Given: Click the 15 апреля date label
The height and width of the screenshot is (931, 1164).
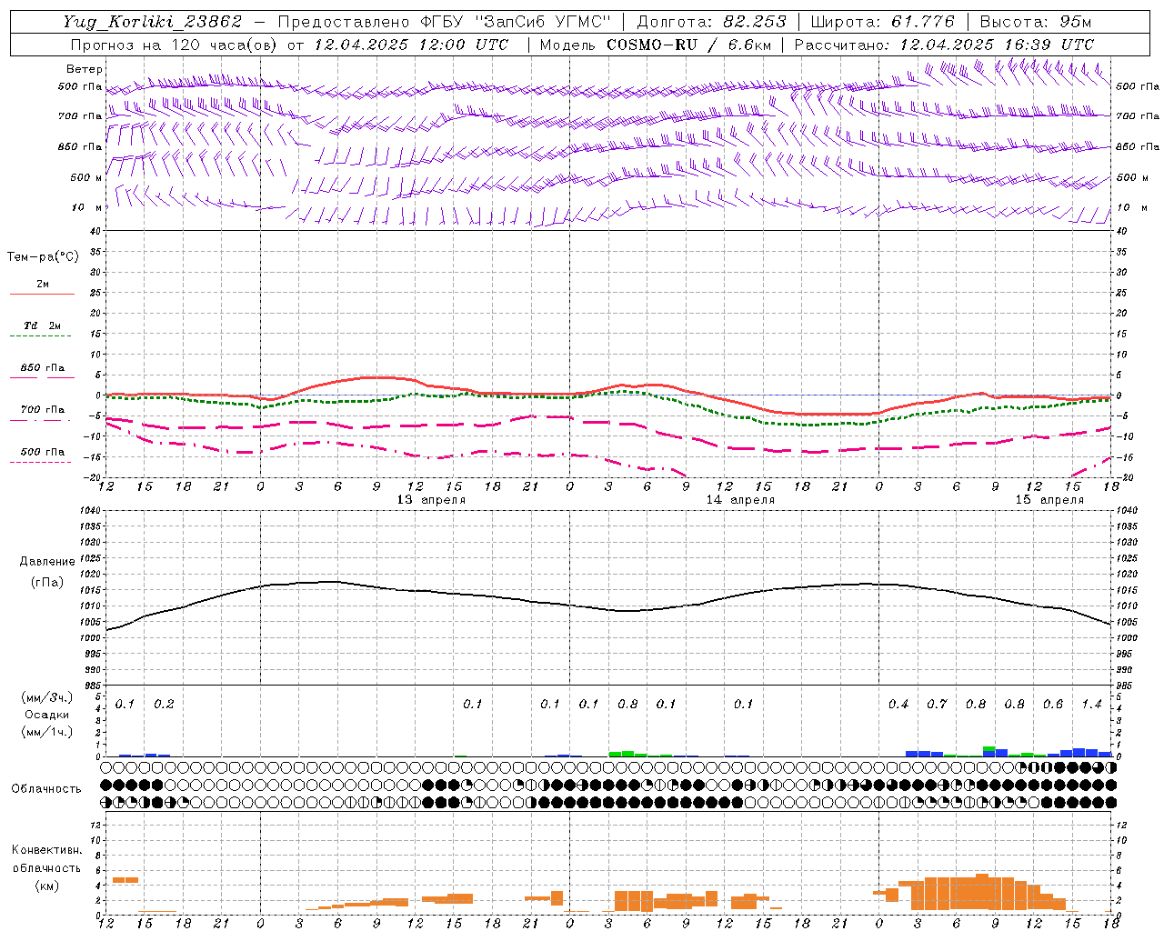Looking at the screenshot, I should tap(1049, 500).
